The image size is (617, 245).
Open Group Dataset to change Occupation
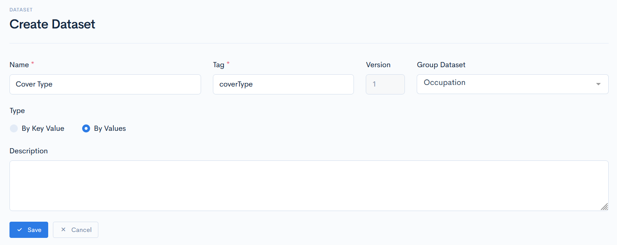tap(512, 84)
